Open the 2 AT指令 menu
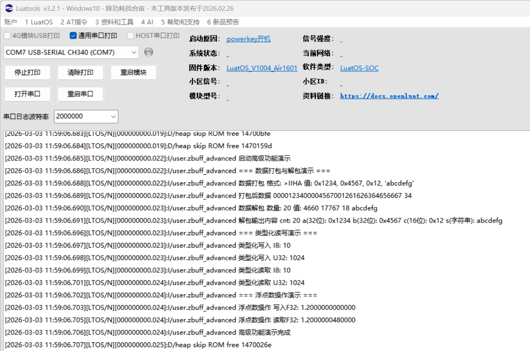The width and height of the screenshot is (530, 351). 74,22
